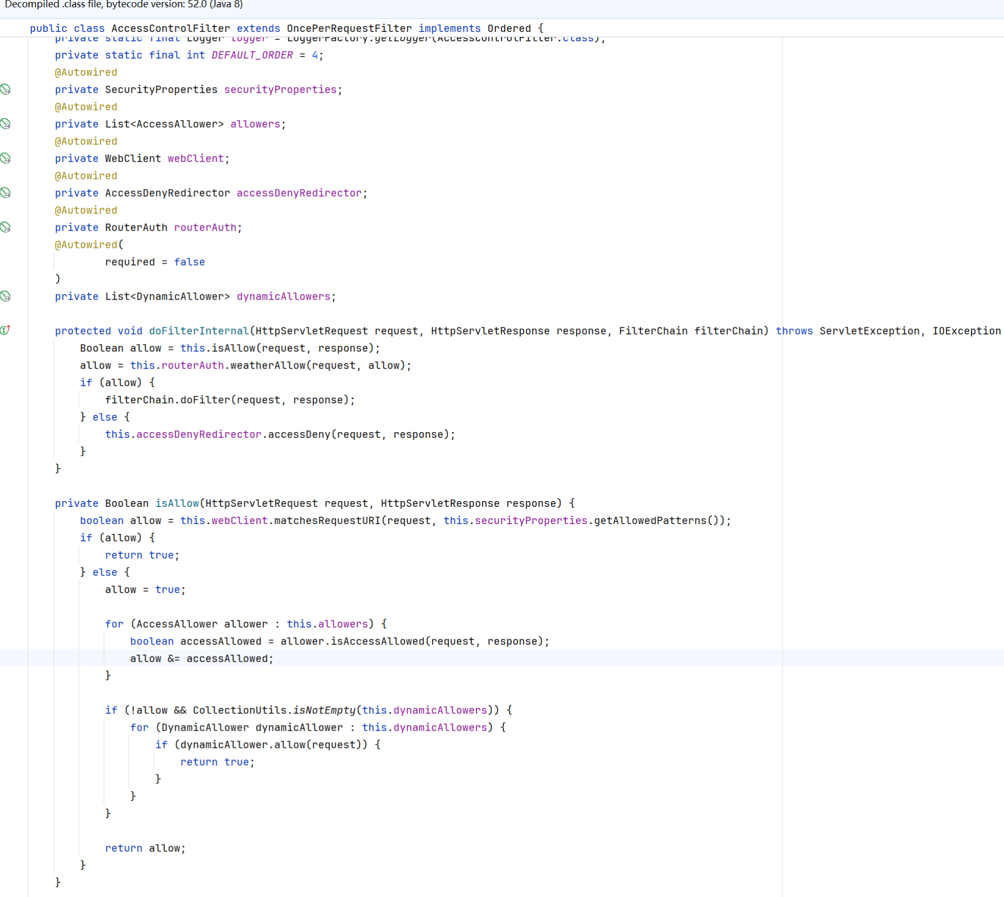
Task: Click OncePerRequestFilter in the class declaration
Action: [x=349, y=28]
